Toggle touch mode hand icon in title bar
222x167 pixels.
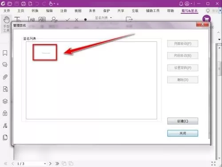[x=51, y=4]
